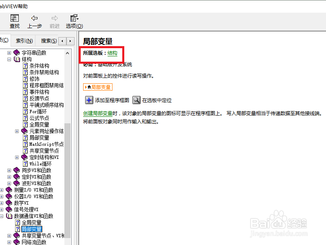The image size is (326, 245).
Task: Click the open book icon for 结构
Action: (17, 59)
